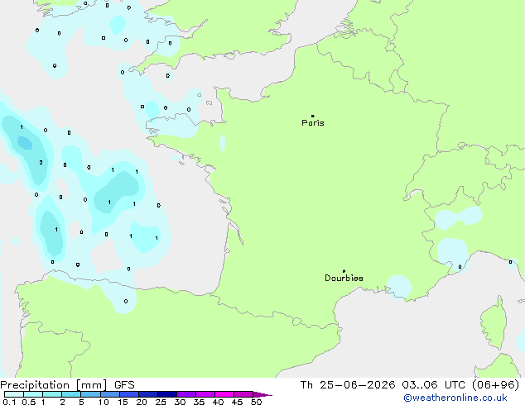This screenshot has height=405, width=525.
Task: Click the GFS model label
Action: (124, 385)
